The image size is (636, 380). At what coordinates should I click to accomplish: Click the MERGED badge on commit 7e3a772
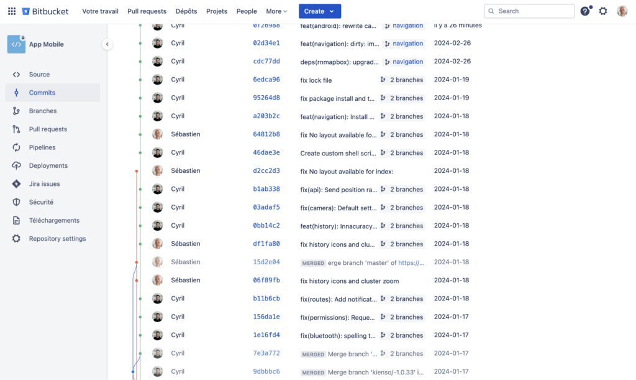click(313, 354)
